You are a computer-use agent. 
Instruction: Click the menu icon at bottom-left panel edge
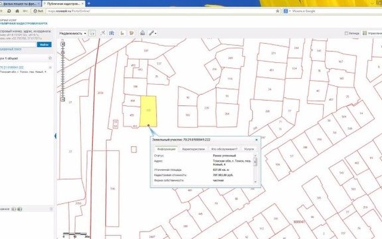tap(51, 209)
